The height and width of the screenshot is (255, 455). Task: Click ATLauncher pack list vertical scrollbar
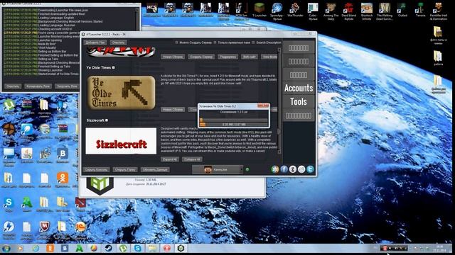(x=279, y=101)
